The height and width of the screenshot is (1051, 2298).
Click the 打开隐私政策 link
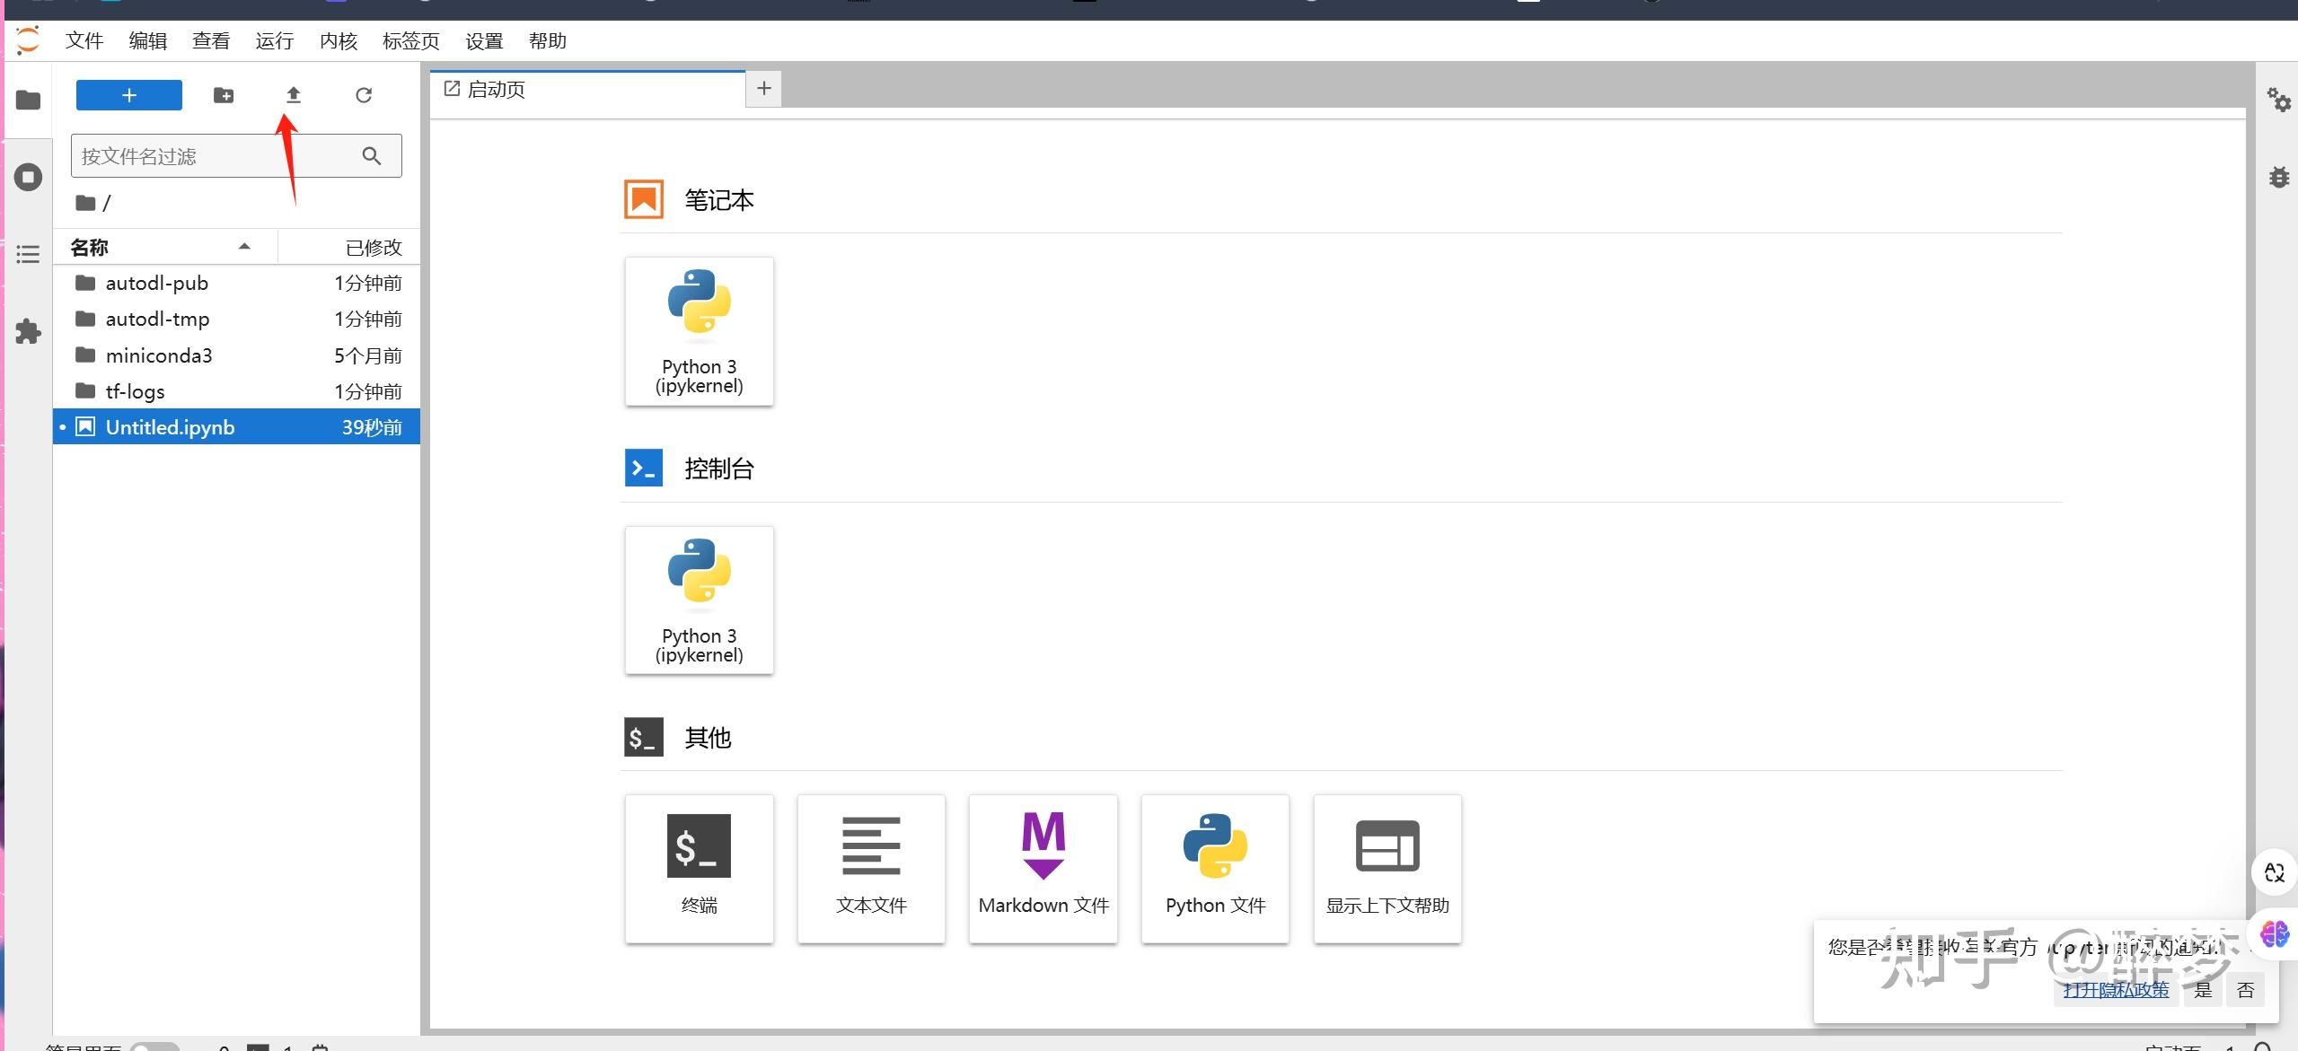(x=2115, y=990)
